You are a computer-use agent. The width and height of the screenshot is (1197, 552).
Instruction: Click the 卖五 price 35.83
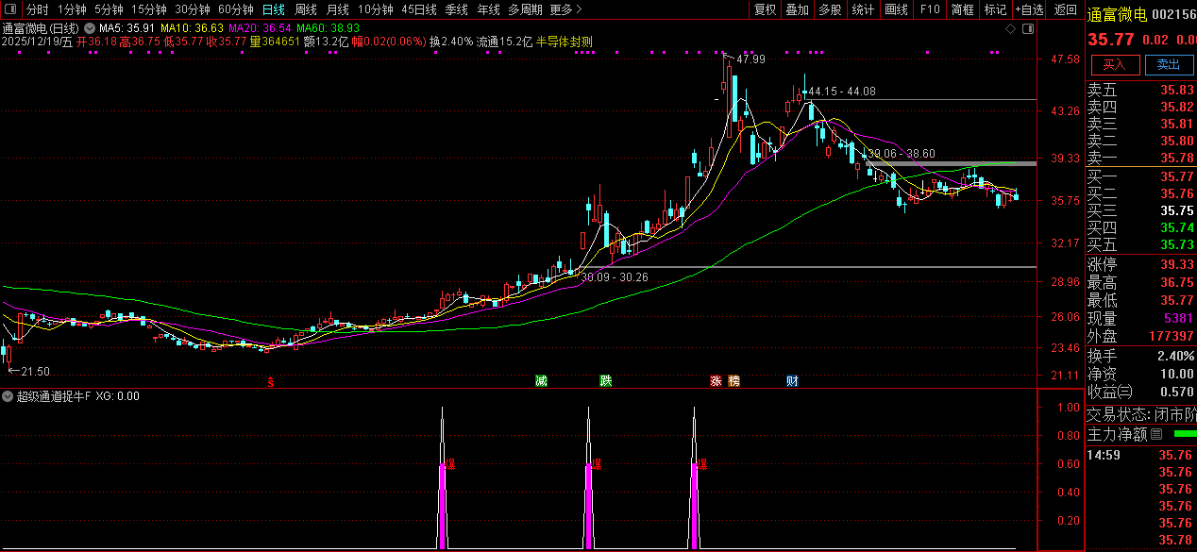point(1177,91)
